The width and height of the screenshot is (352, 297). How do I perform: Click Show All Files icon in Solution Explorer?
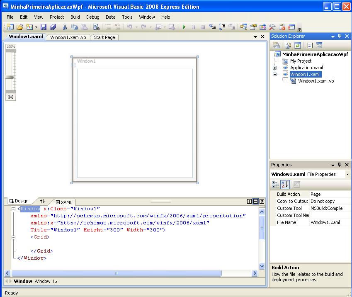pos(288,45)
